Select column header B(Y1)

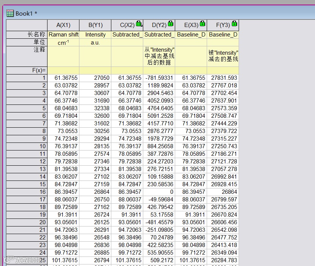tap(95, 25)
